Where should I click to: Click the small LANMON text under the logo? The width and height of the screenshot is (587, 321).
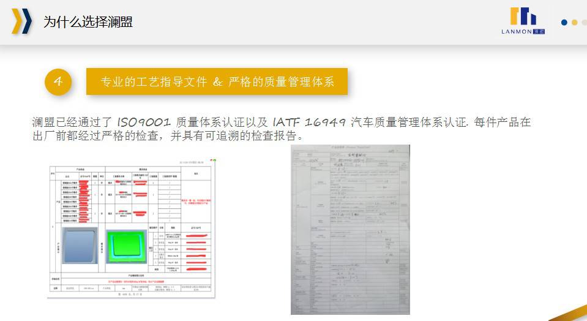click(x=518, y=32)
